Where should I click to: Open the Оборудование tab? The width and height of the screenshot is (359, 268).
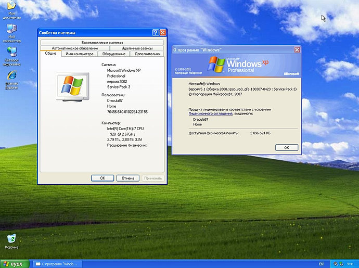[114, 54]
